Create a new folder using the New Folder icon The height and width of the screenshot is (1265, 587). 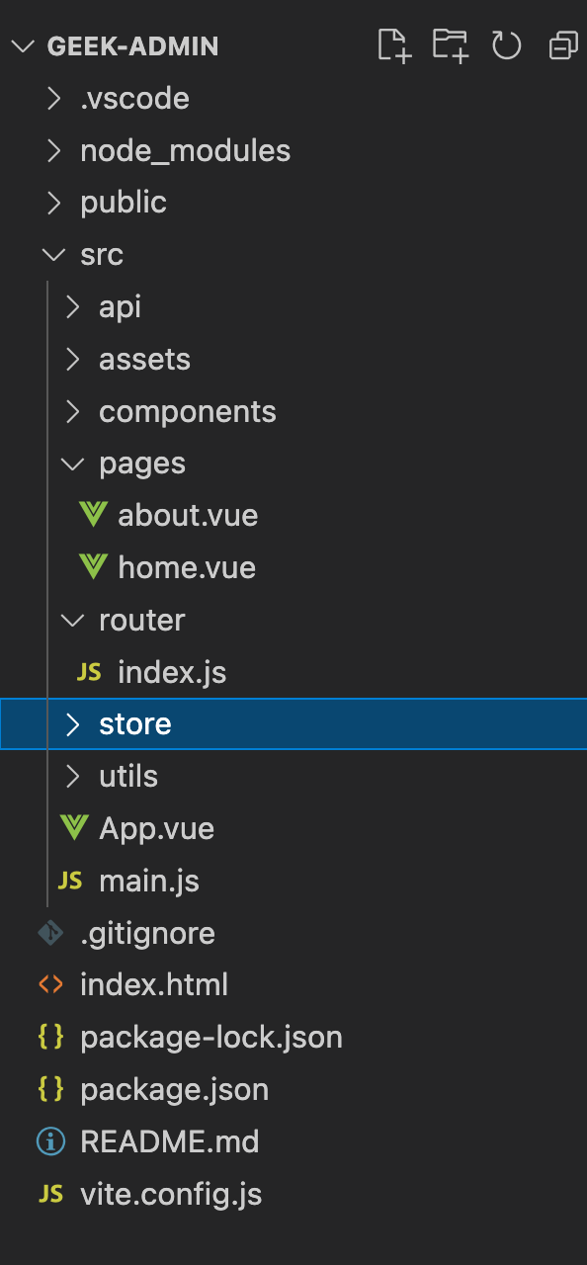[450, 45]
